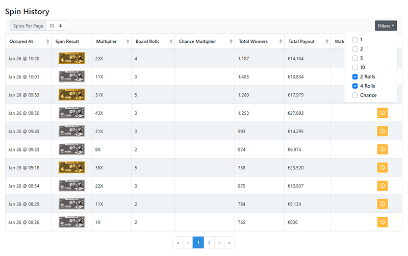Open the Spins Per Page dropdown

tap(56, 25)
